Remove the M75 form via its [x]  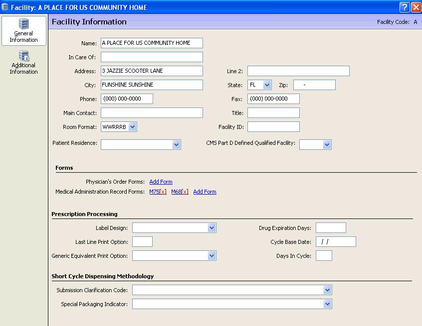[163, 192]
